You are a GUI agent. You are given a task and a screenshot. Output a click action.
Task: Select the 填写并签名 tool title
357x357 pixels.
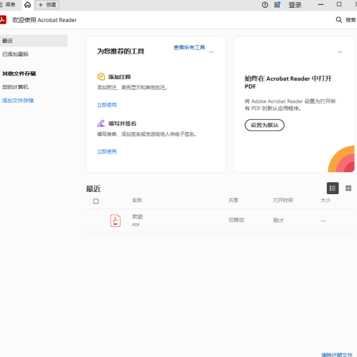click(123, 124)
